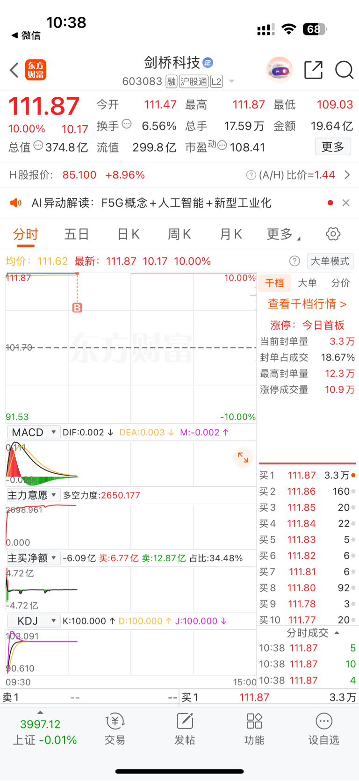Tap the L2 level tag
The height and width of the screenshot is (781, 359).
[x=216, y=82]
